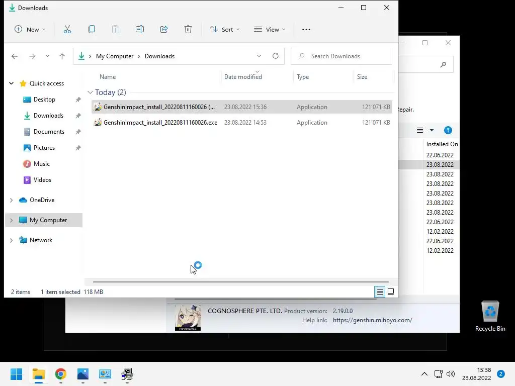The image size is (515, 386).
Task: Click the Copy icon in toolbar
Action: (x=92, y=30)
